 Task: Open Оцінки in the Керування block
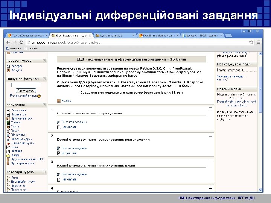(x=16, y=123)
